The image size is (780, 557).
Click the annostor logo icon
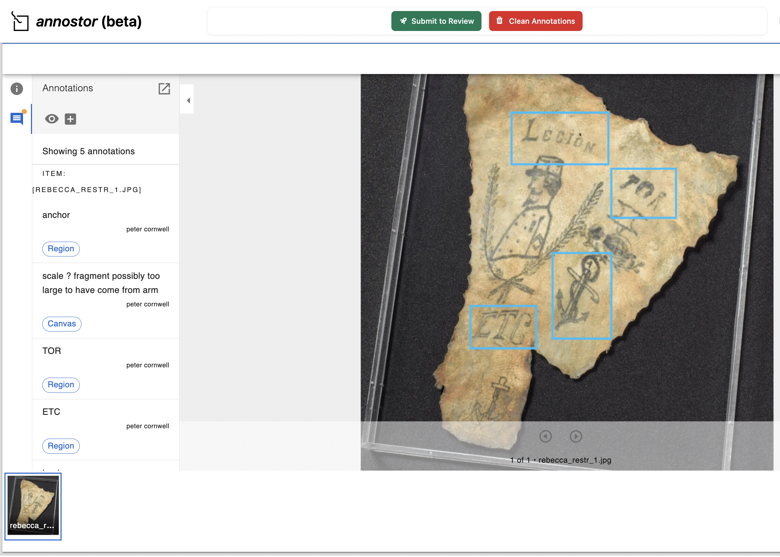pos(20,21)
